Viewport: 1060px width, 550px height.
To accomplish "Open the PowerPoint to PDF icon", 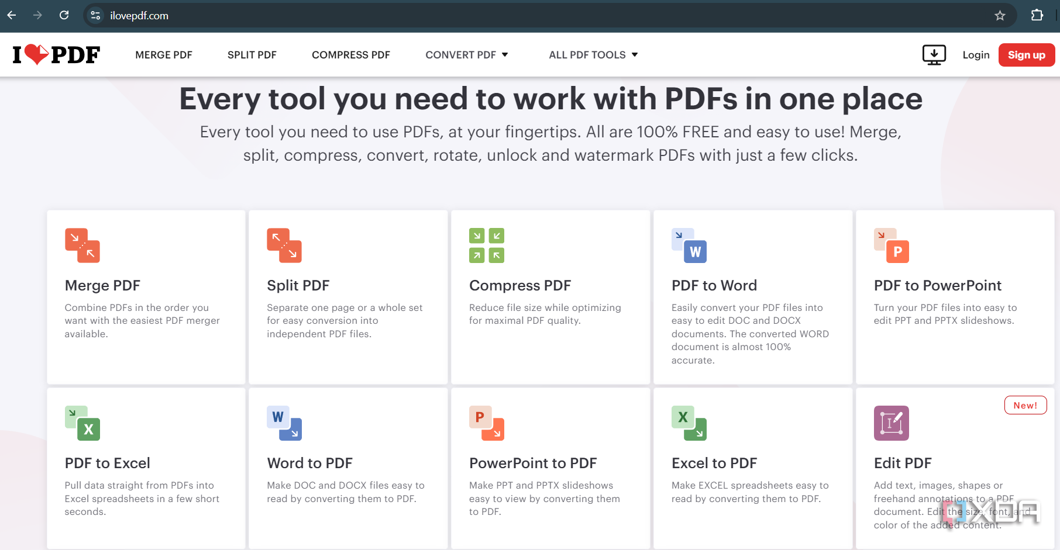I will pyautogui.click(x=487, y=423).
